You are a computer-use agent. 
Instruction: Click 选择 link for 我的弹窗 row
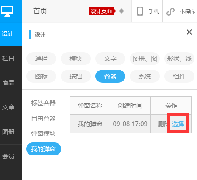pyautogui.click(x=178, y=124)
